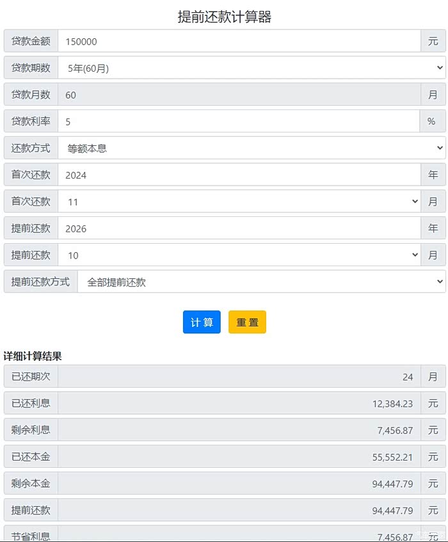448x542 pixels.
Task: Click the 首次还款 year input field
Action: click(239, 175)
